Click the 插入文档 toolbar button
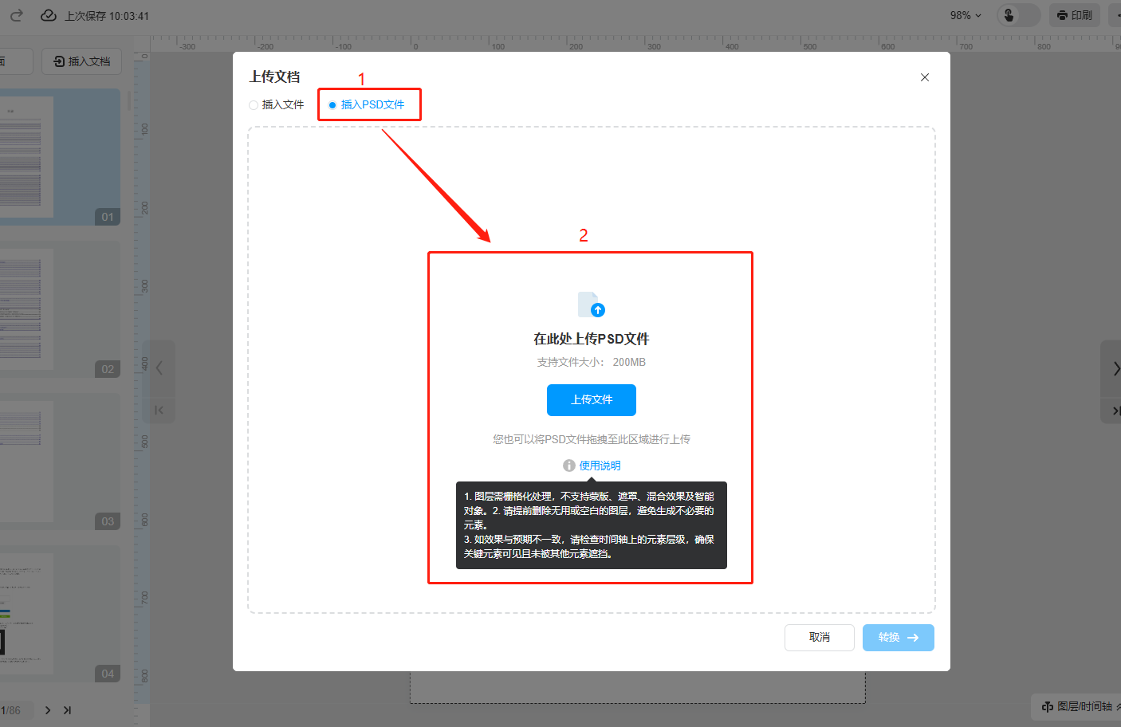 [x=81, y=61]
